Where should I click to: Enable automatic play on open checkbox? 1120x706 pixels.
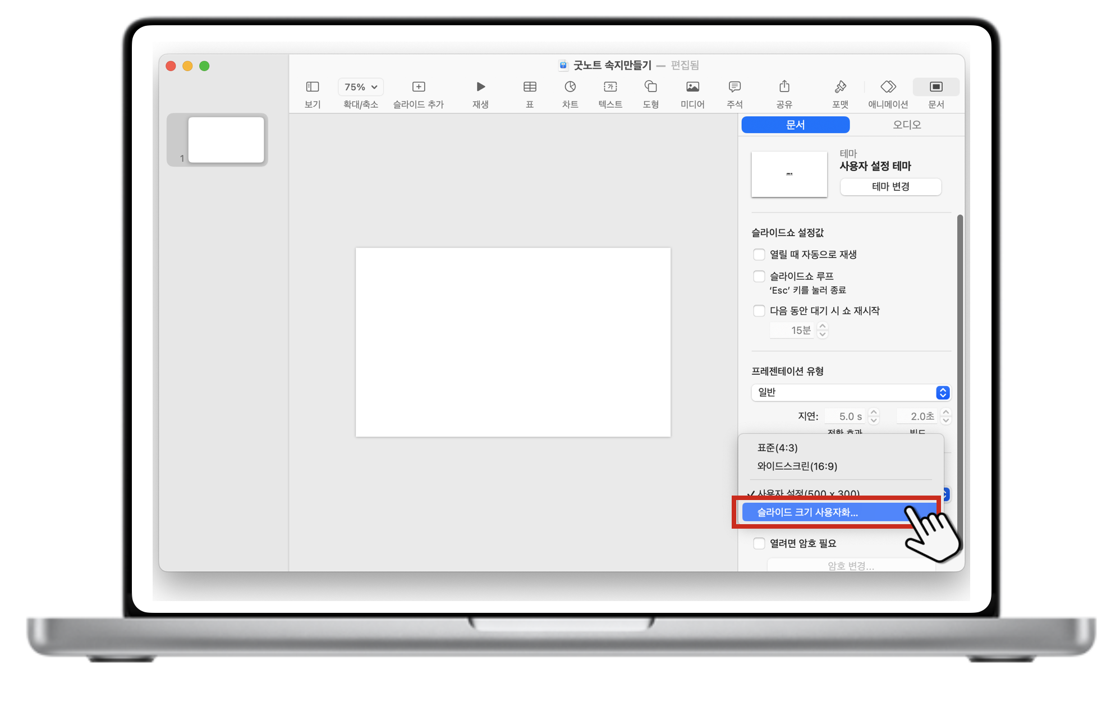point(759,255)
